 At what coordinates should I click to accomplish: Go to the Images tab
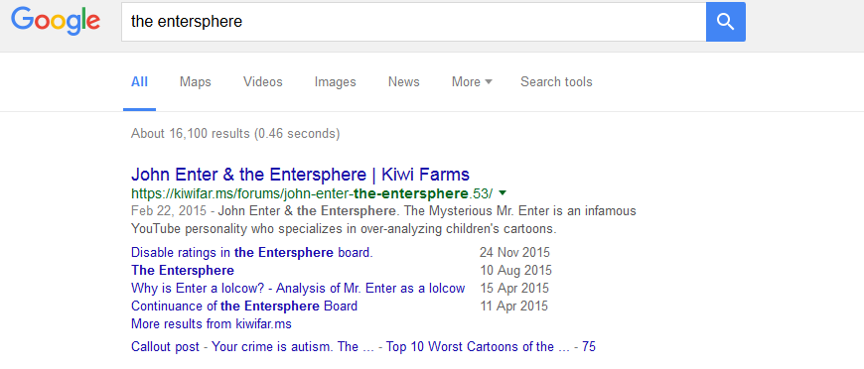tap(335, 82)
